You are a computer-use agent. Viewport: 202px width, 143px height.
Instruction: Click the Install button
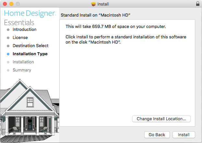click(x=183, y=135)
